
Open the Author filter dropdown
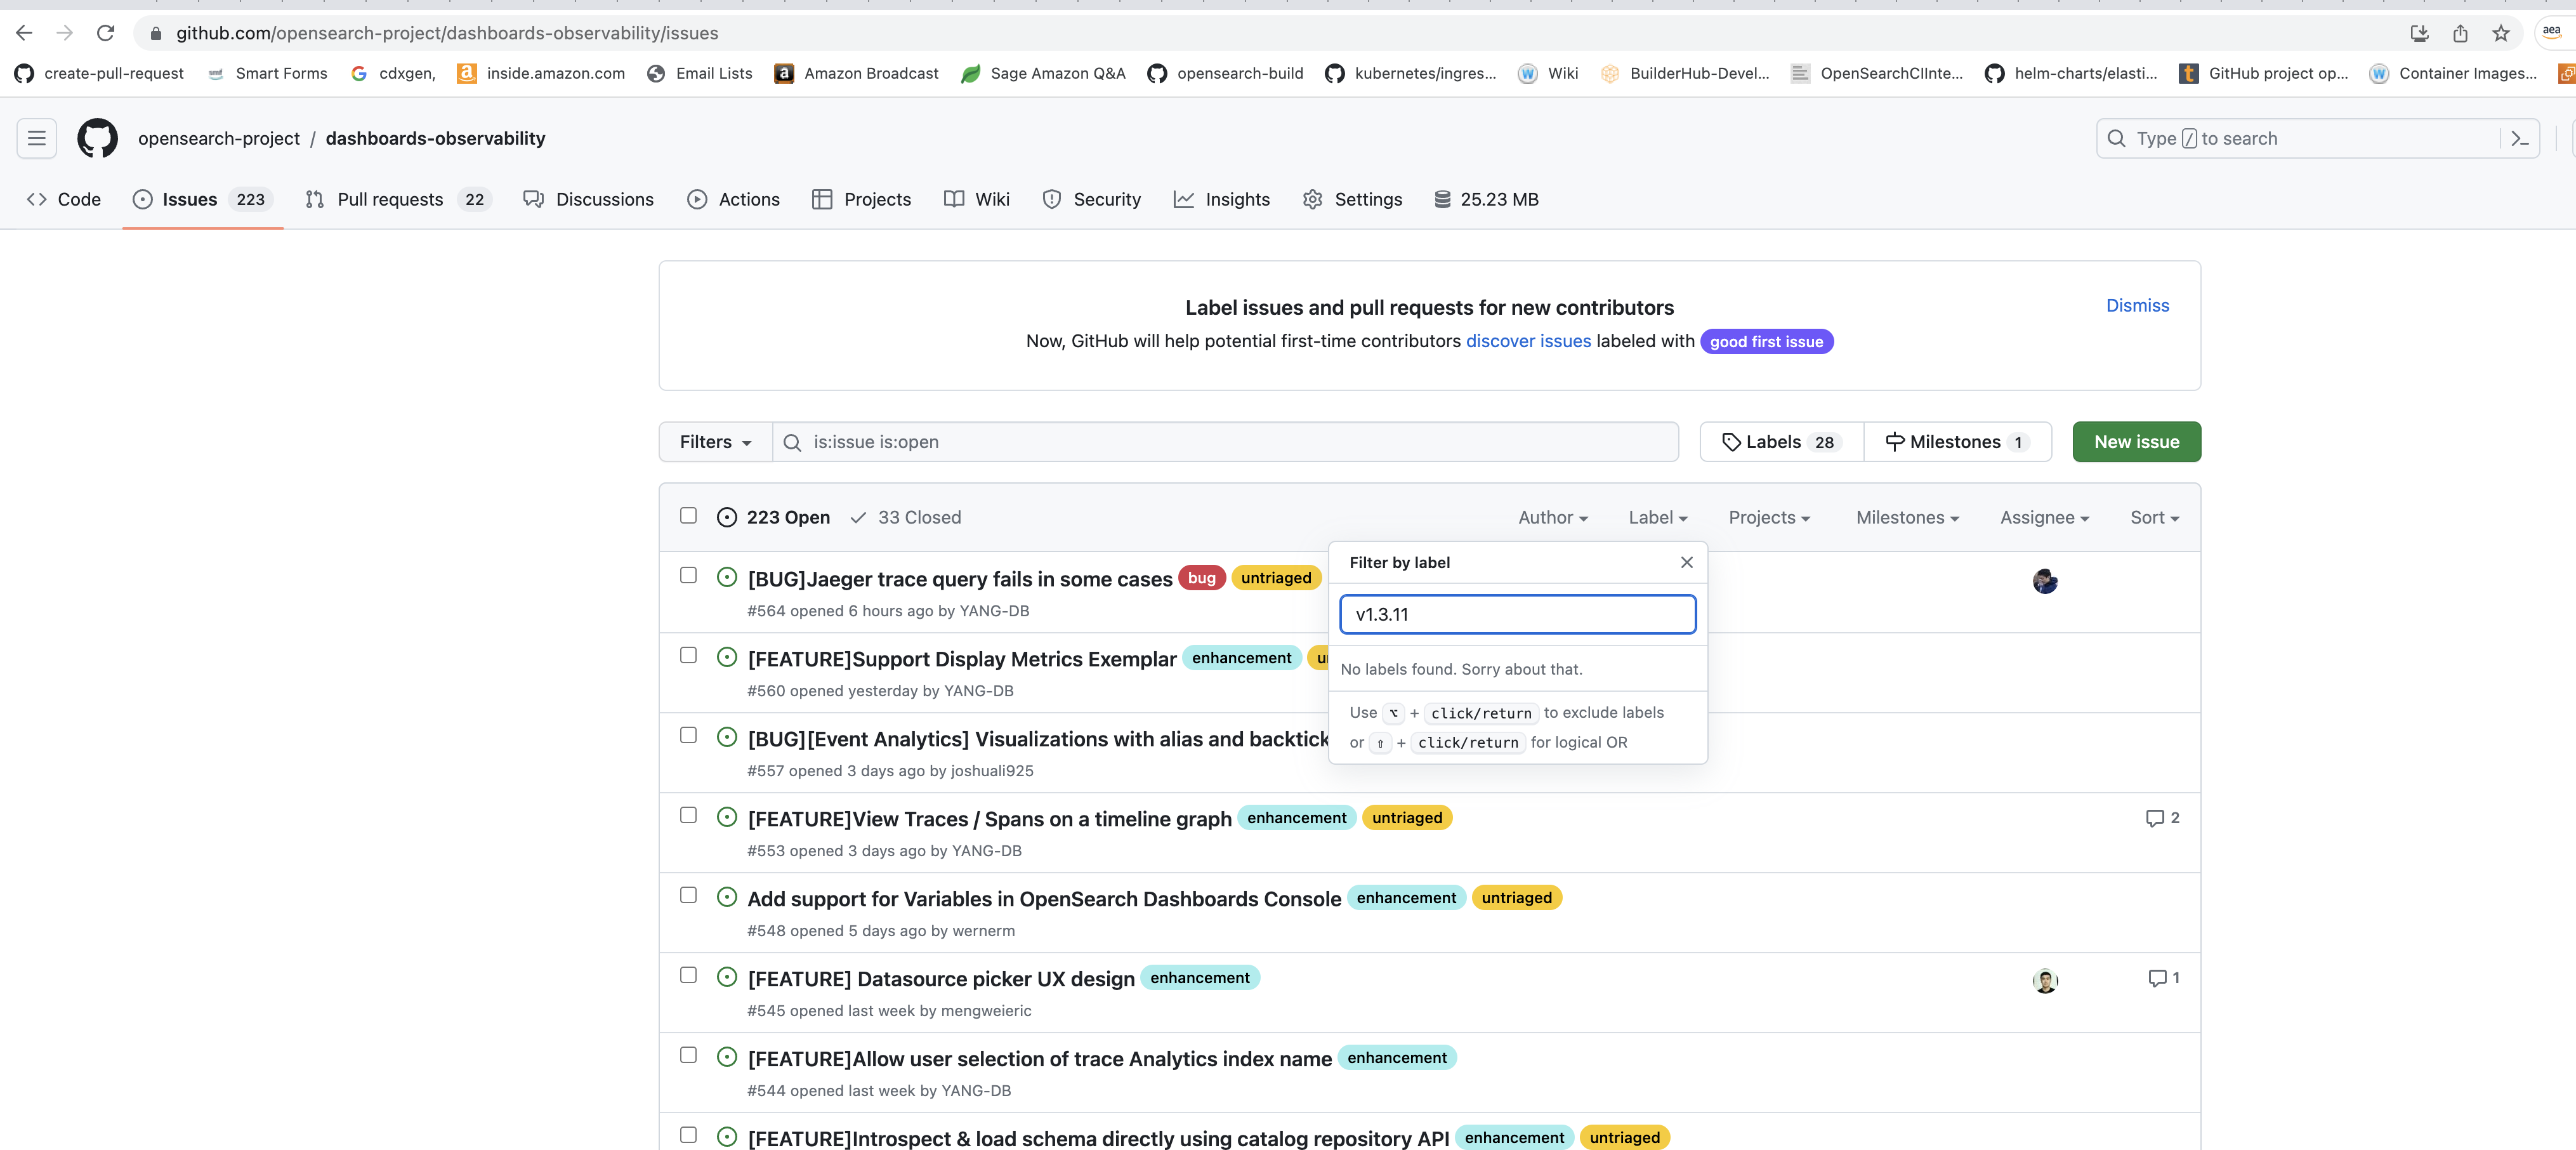1551,517
